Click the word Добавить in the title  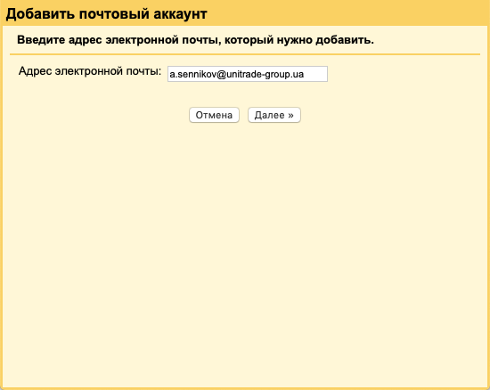[40, 13]
